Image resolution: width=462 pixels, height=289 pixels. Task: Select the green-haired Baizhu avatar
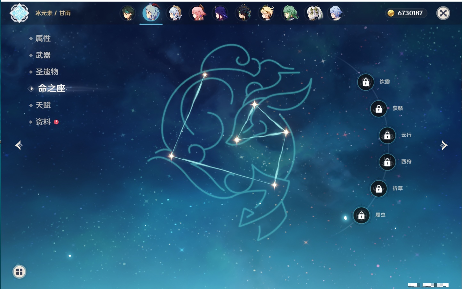290,13
